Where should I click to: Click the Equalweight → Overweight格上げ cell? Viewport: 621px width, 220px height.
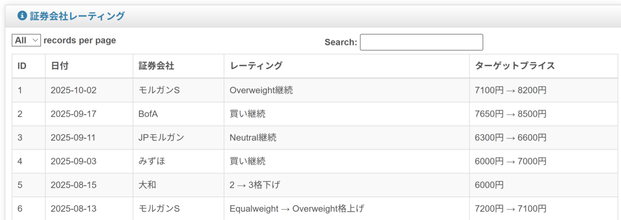(x=347, y=209)
